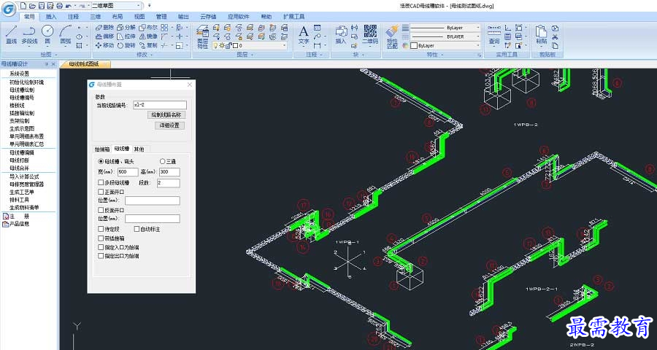This screenshot has height=350, width=657.
Task: Click the 二维码 QR code tool
Action: 370,35
